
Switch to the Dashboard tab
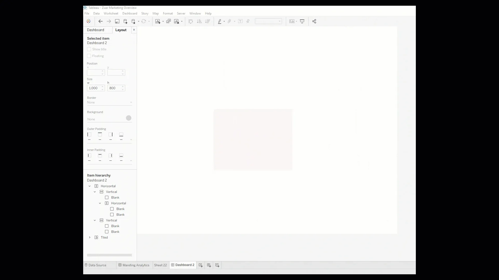(95, 30)
